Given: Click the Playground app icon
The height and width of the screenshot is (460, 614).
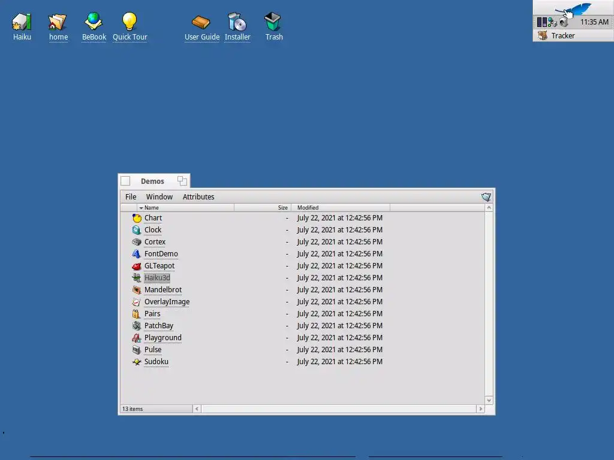Looking at the screenshot, I should [x=136, y=338].
